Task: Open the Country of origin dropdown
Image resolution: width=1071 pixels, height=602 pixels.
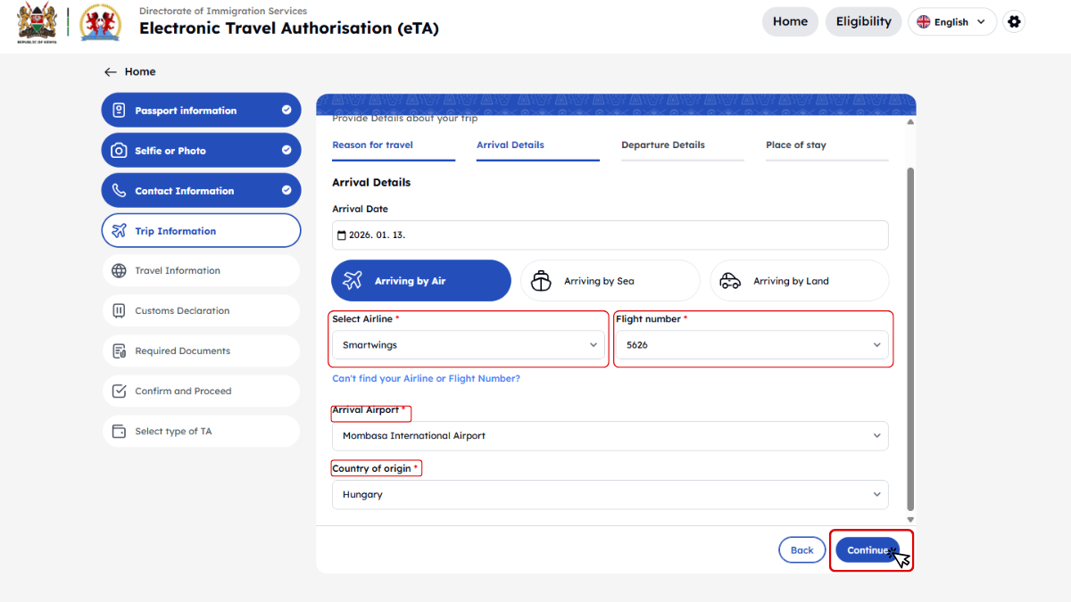Action: coord(610,495)
